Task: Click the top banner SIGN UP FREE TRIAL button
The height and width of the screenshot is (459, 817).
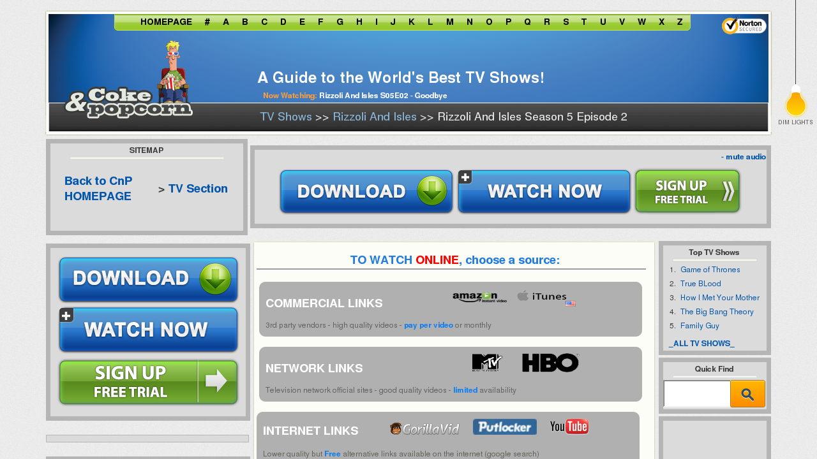Action: [x=687, y=191]
